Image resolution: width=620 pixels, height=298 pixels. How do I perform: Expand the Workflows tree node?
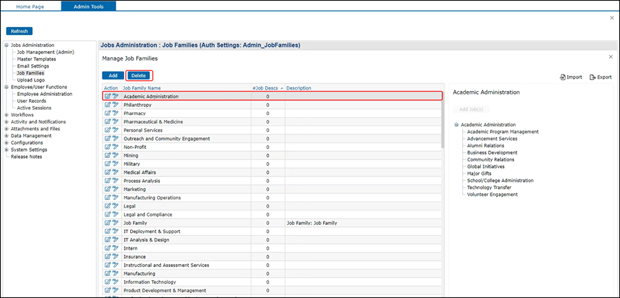[6, 115]
